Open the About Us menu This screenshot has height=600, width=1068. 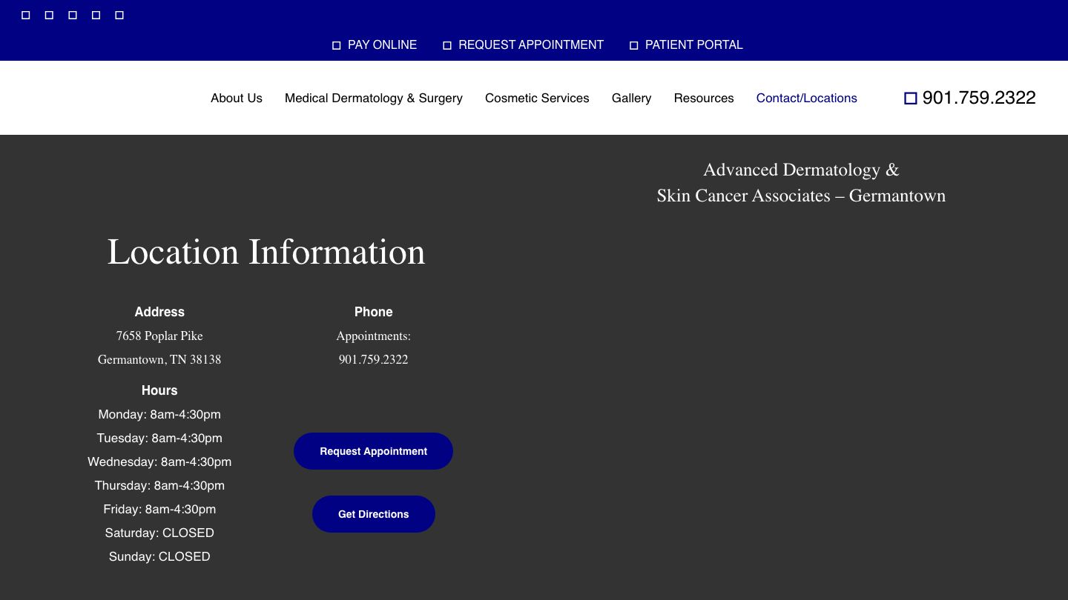click(237, 98)
